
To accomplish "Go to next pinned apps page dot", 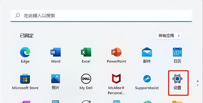I will pos(198,85).
